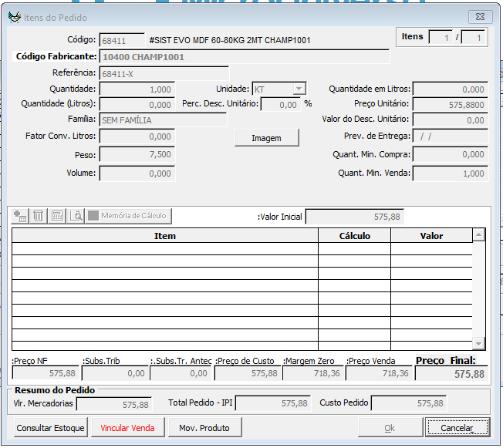Click the Subs.Tr. Antec value field
Screen dimensions: 503x448
tap(181, 373)
